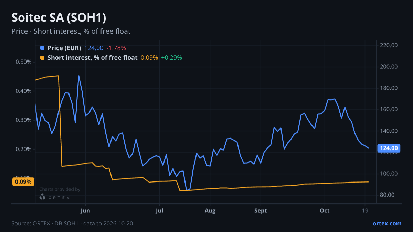Click the 160.00 right axis label

tap(389, 109)
